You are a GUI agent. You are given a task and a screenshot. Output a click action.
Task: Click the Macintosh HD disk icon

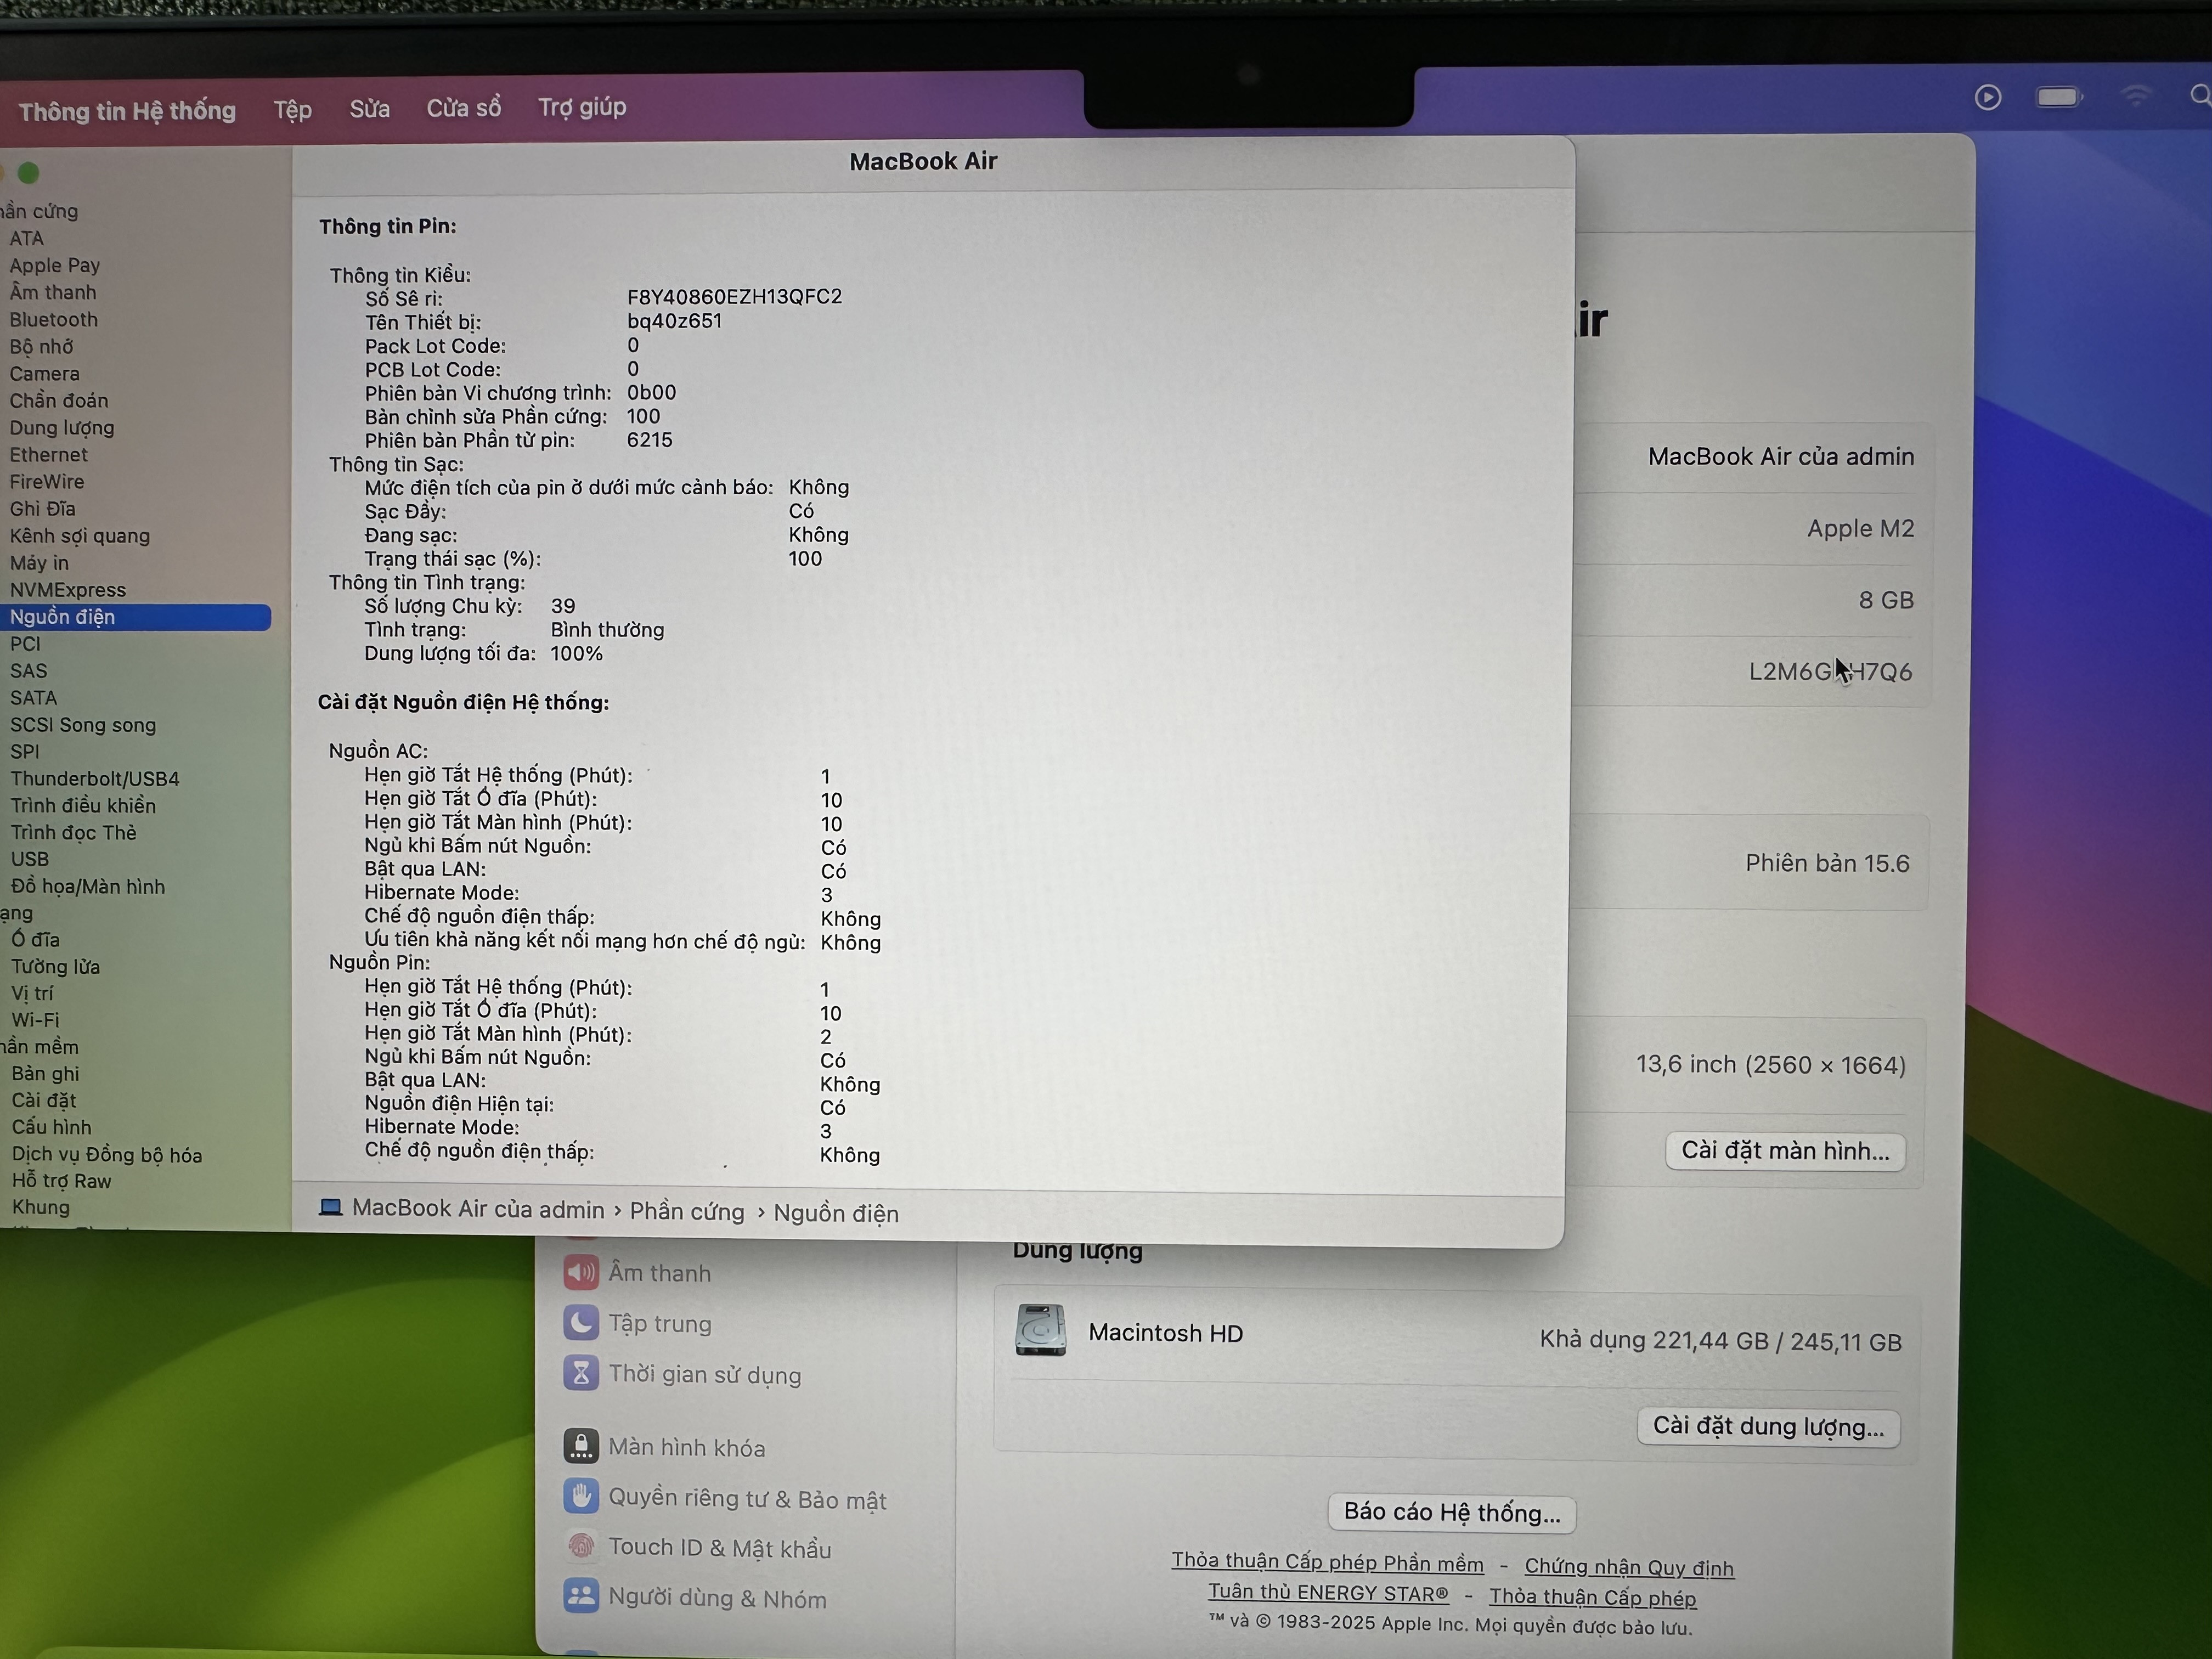pos(1040,1330)
